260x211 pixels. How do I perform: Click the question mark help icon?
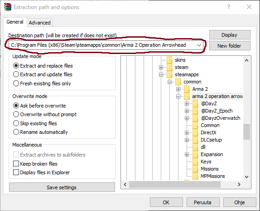(x=229, y=7)
